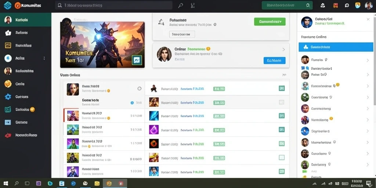Select the blue highlighted tab in the right panel
The height and width of the screenshot is (188, 376).
[x=336, y=47]
